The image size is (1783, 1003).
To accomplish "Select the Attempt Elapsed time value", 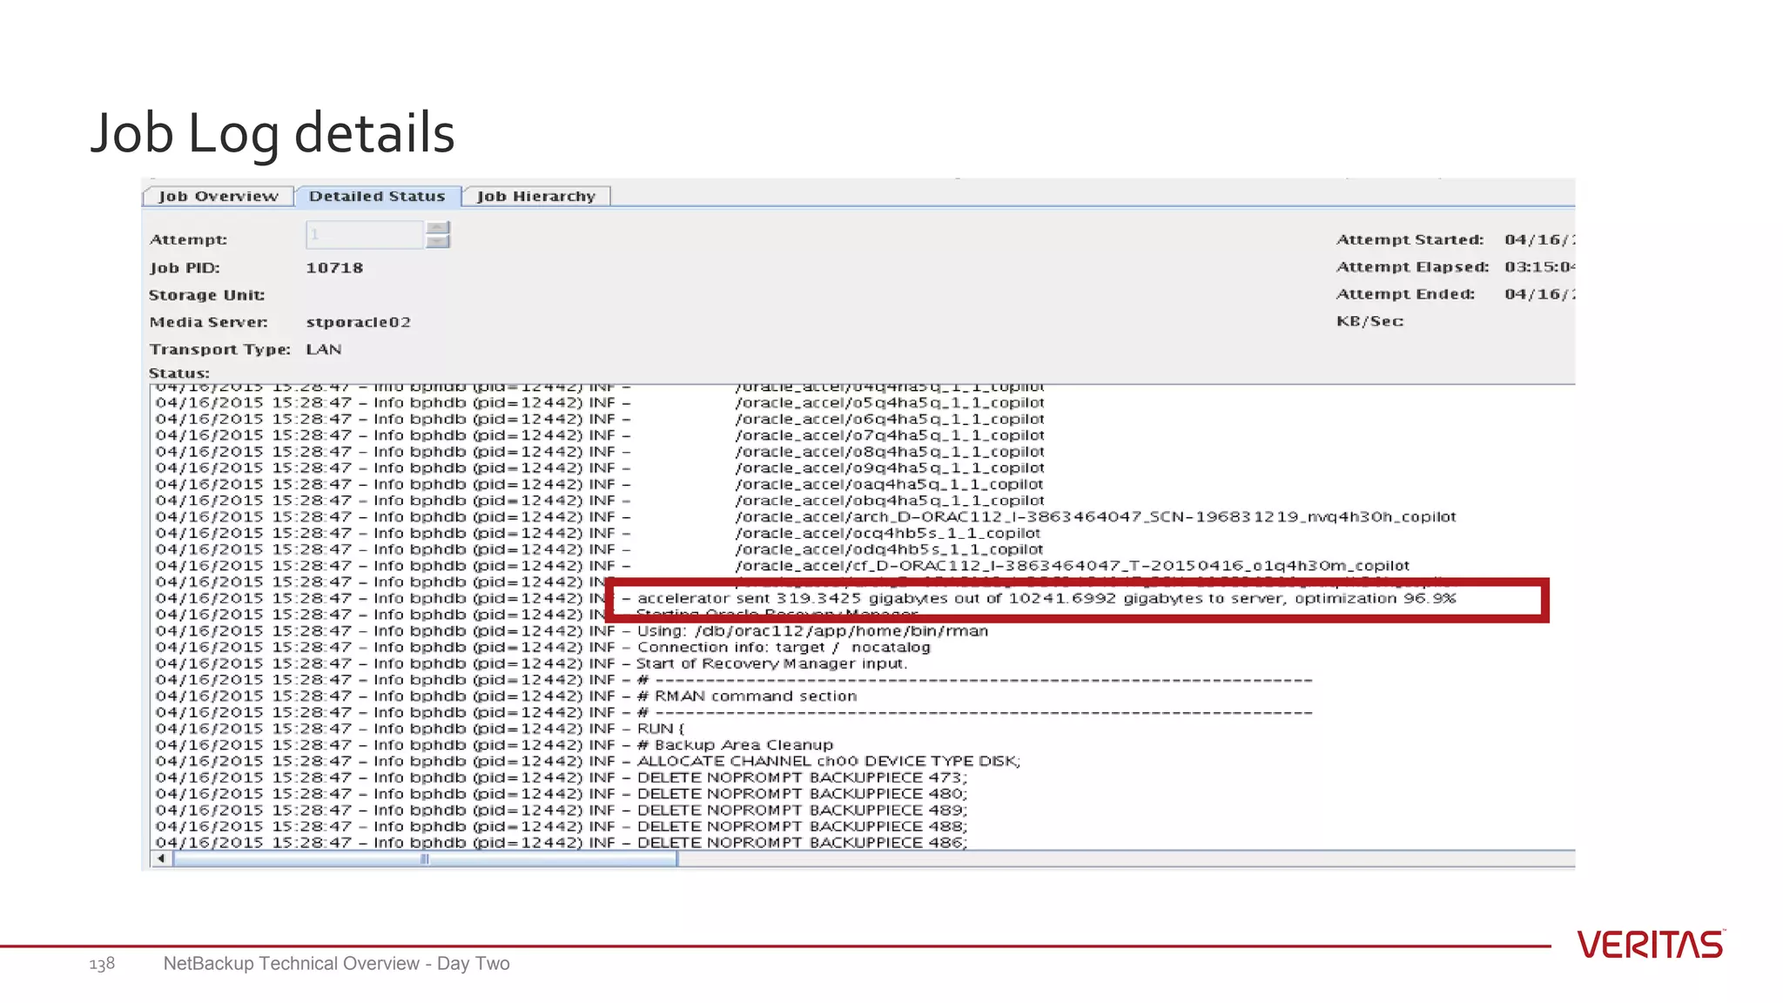I will click(x=1539, y=267).
